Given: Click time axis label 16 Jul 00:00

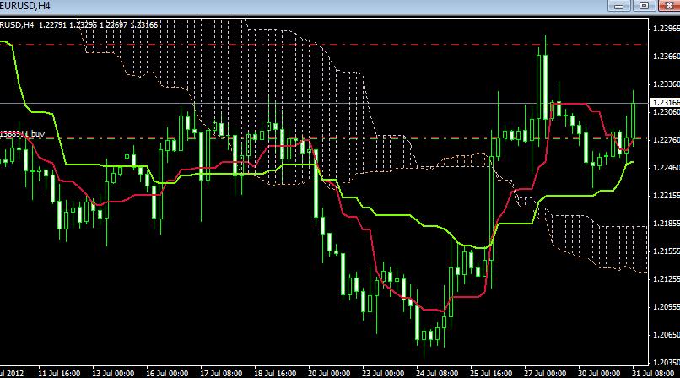Looking at the screenshot, I should point(167,373).
